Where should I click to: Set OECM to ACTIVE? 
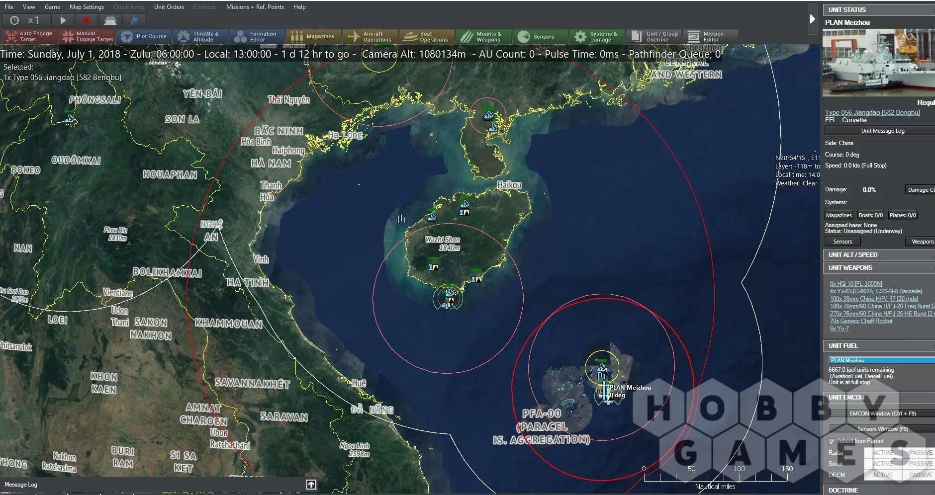(x=883, y=475)
